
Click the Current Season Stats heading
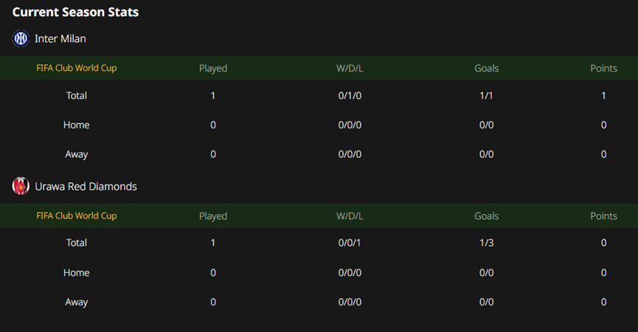point(75,13)
